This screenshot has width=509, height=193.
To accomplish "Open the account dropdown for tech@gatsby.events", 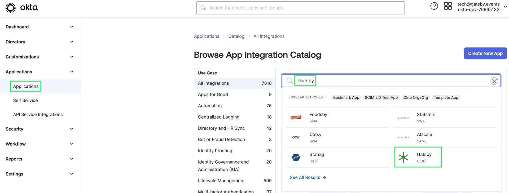I will 505,7.
